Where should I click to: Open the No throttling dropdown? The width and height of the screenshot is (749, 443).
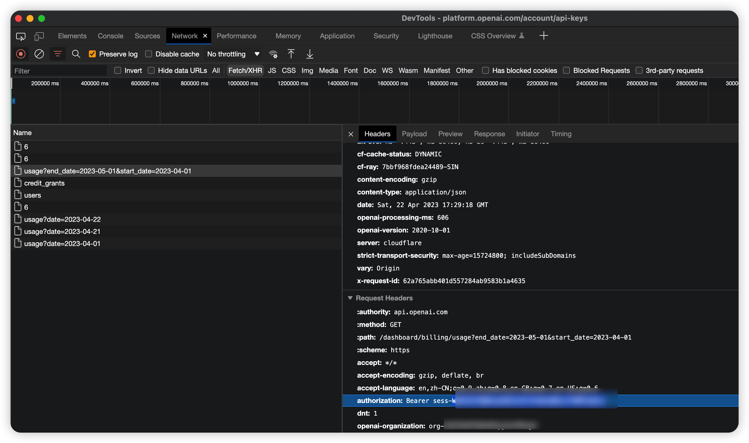[x=233, y=54]
